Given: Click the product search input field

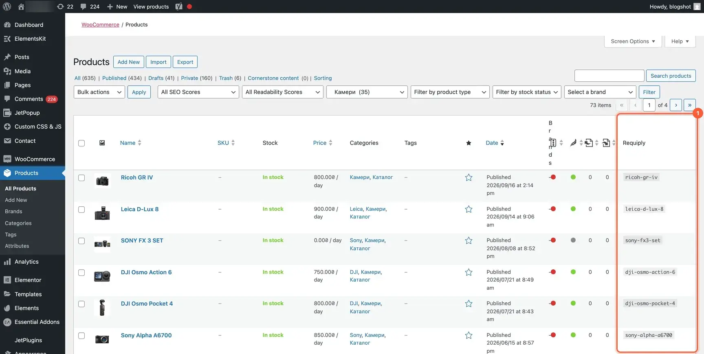Looking at the screenshot, I should click(x=609, y=76).
